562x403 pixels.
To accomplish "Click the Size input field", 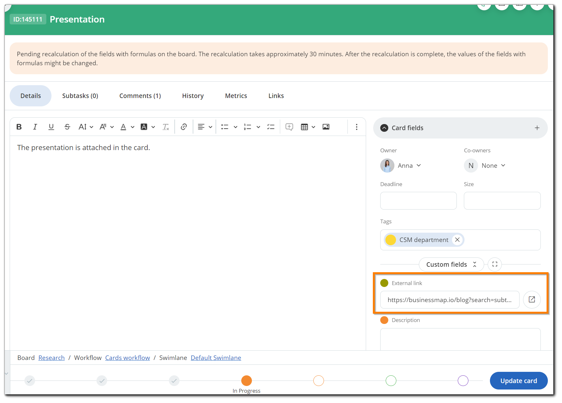I will 502,201.
